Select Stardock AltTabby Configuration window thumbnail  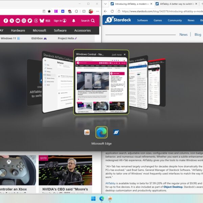click(x=58, y=83)
